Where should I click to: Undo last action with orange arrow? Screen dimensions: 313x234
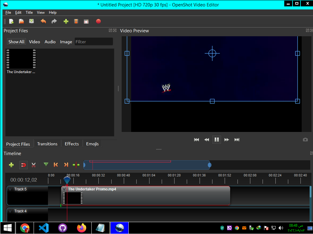coord(43,21)
